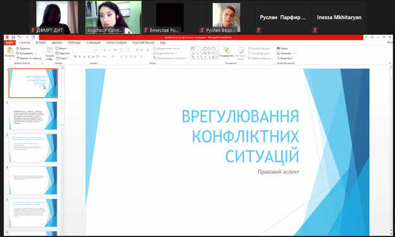Save the presentation from quick access toolbar
The image size is (395, 237).
[13, 37]
